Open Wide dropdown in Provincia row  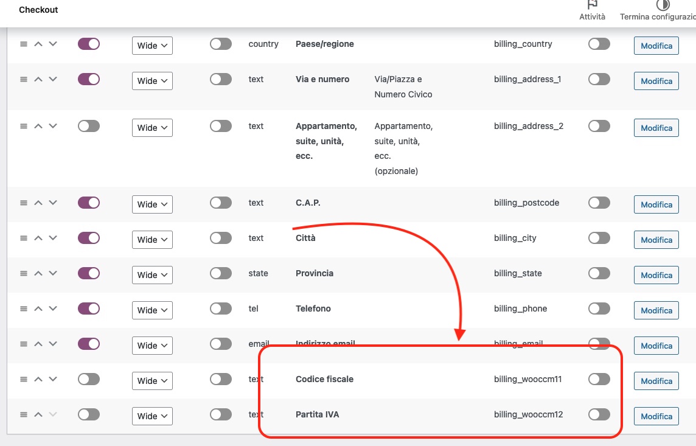(152, 275)
